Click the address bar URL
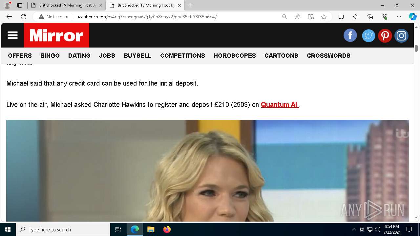The height and width of the screenshot is (236, 420). [146, 17]
